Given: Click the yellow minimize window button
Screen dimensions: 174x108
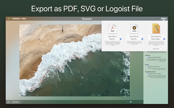Looking at the screenshot, I should click(8, 19).
